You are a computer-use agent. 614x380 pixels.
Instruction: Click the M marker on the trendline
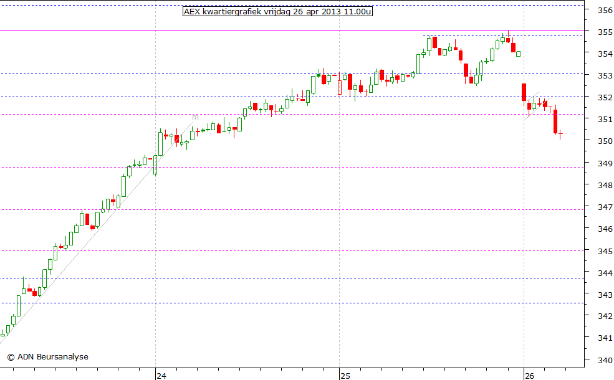(194, 116)
